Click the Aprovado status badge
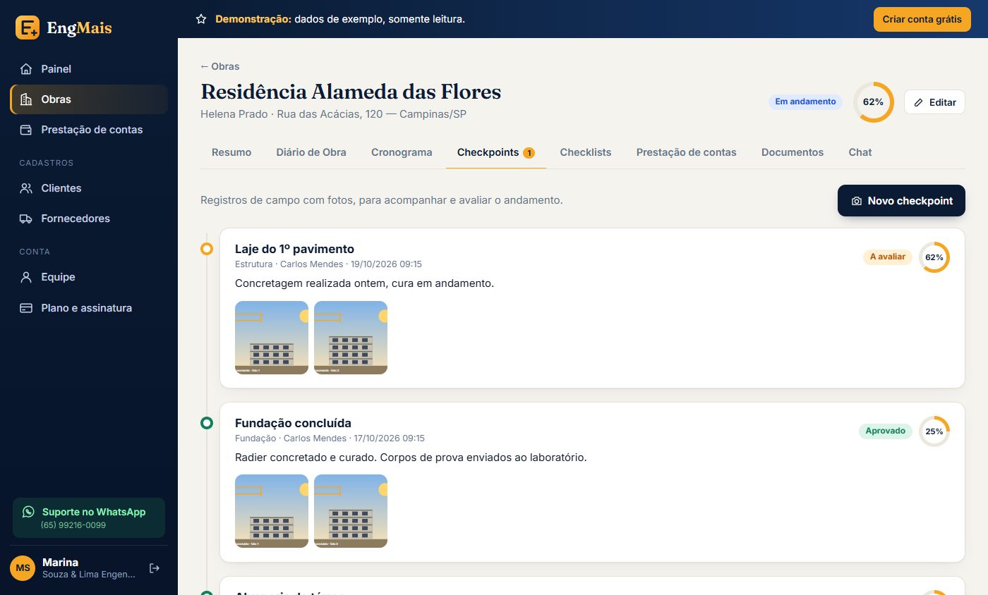The width and height of the screenshot is (988, 595). point(886,431)
